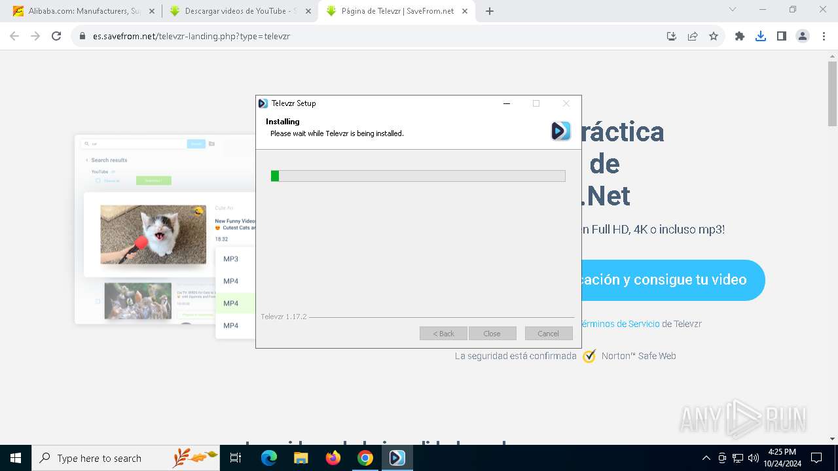The width and height of the screenshot is (838, 471).
Task: Open Chrome downloads list
Action: click(x=761, y=37)
